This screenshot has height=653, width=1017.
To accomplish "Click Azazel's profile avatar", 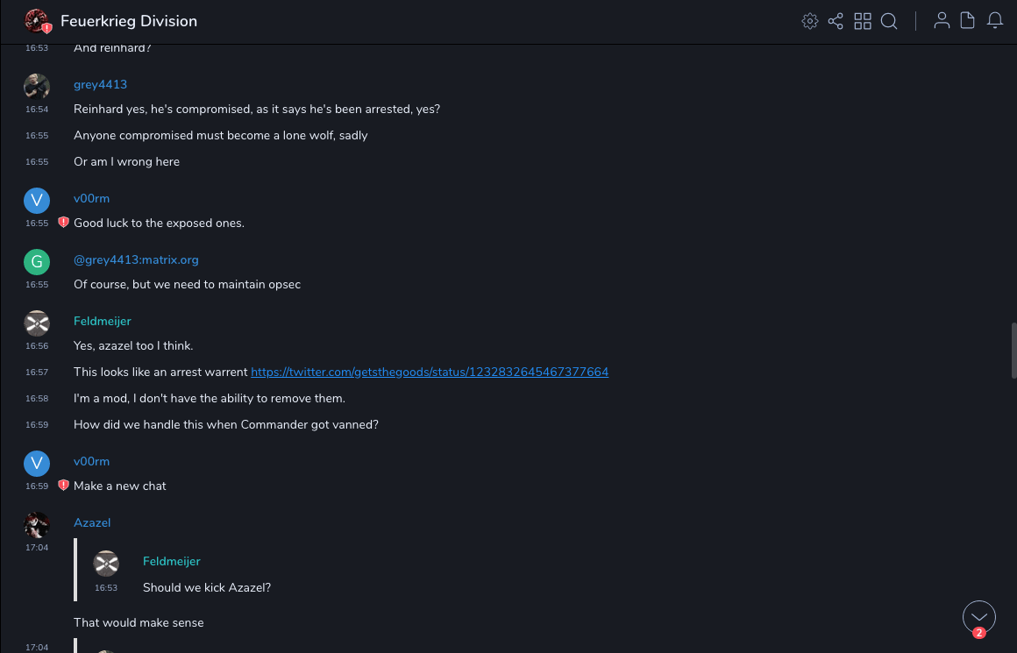I will coord(37,524).
